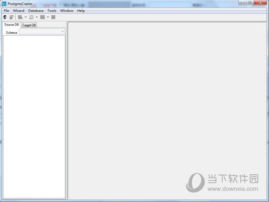269x202 pixels.
Task: Click the first grayed square toolbar icon
Action: pos(20,17)
